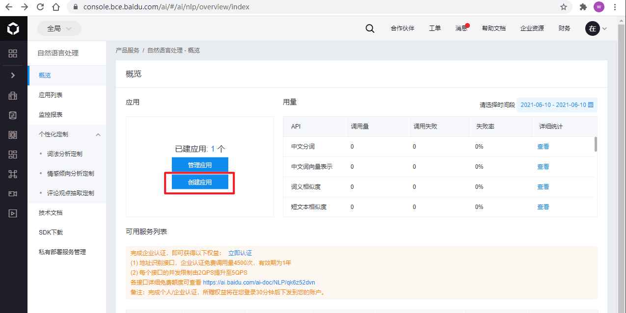Open 监控报表 in sidebar
626x313 pixels.
point(67,115)
